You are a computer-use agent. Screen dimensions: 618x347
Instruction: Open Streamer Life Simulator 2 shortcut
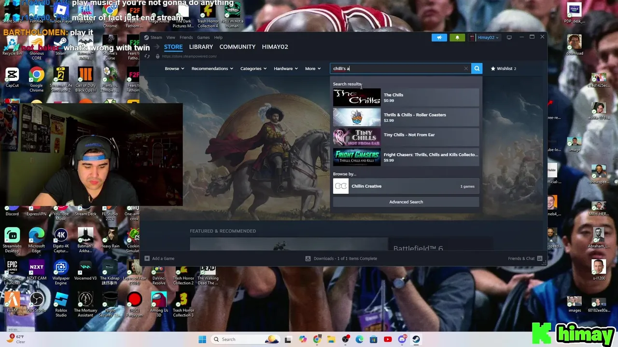point(61,80)
